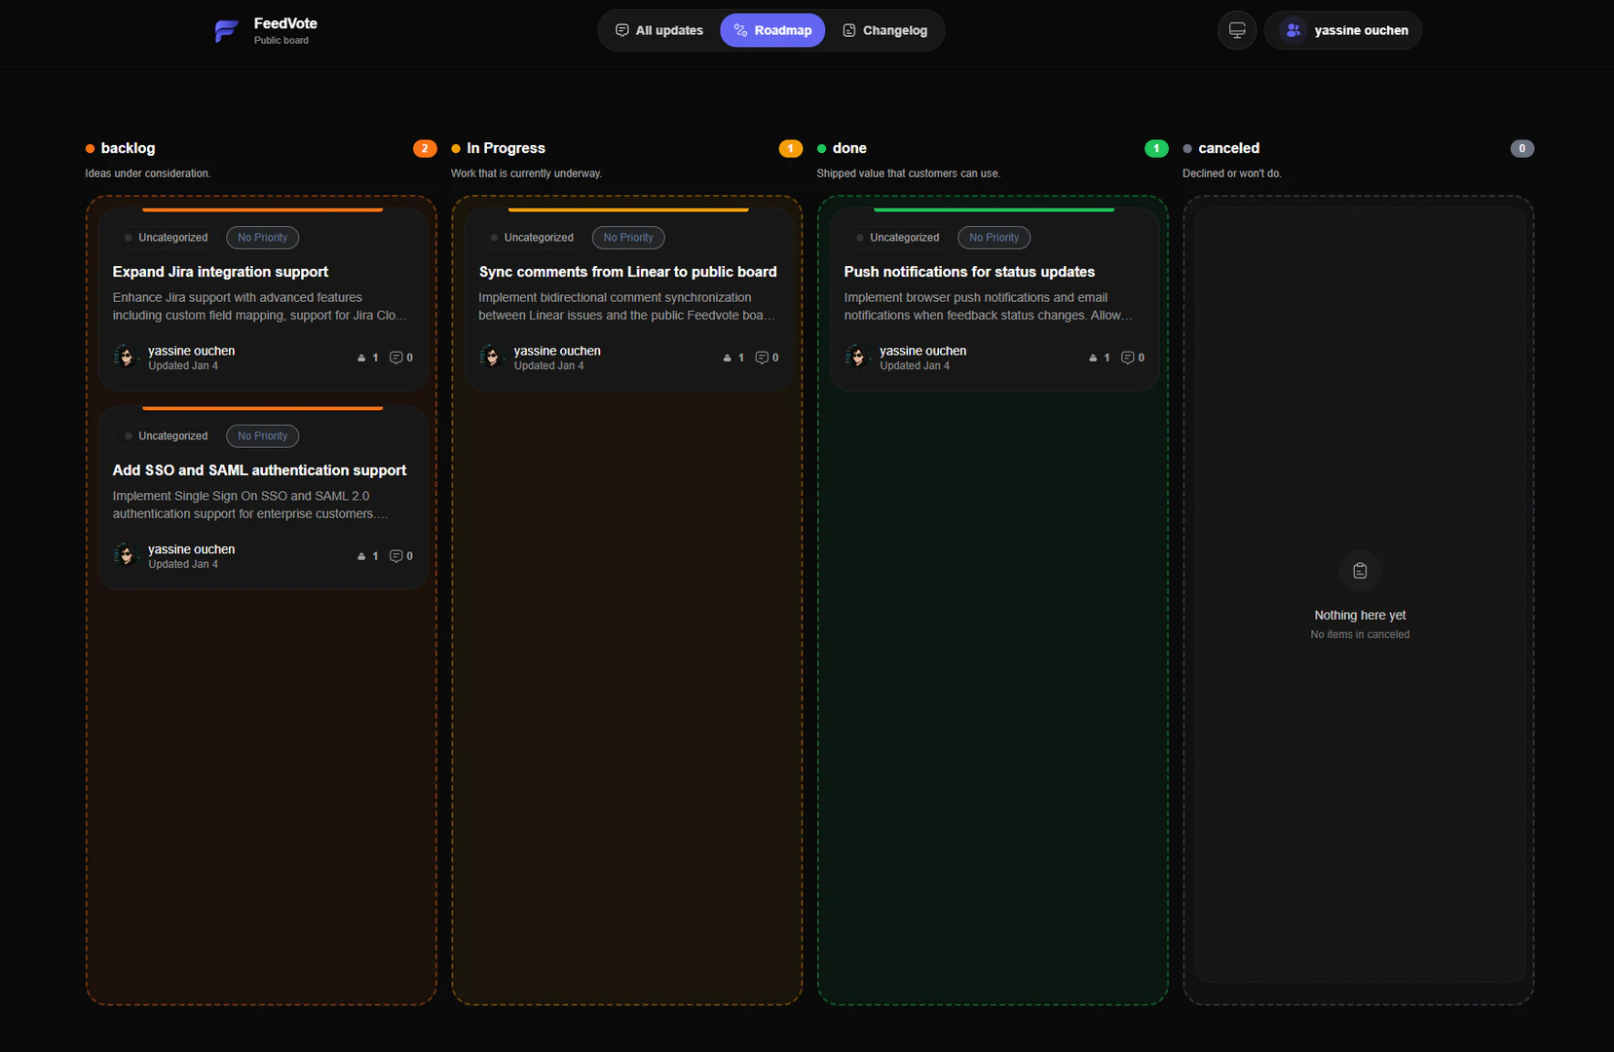Open the No Priority selector on Sync comments card

[x=627, y=238]
